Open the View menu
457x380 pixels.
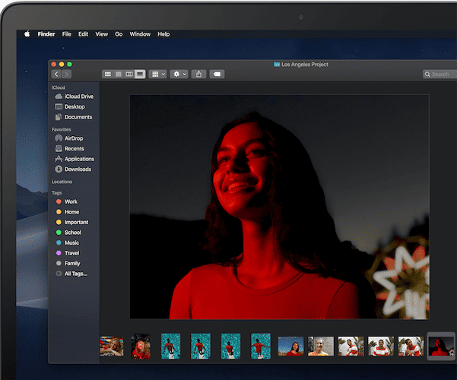pyautogui.click(x=101, y=34)
